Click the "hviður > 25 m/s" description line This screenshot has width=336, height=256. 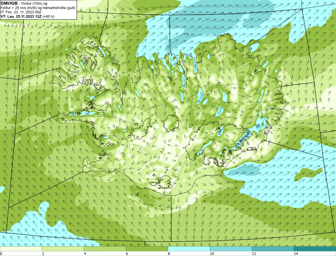38,8
